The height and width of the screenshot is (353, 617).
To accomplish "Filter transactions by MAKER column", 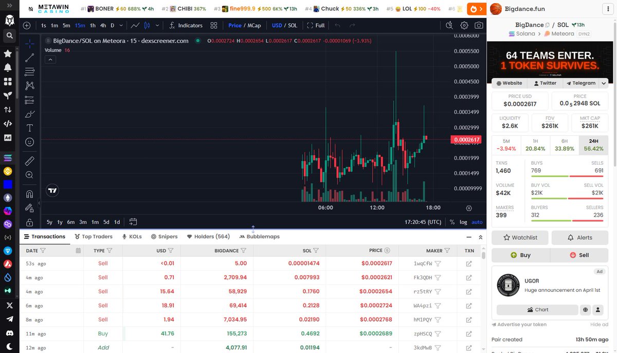I will click(447, 251).
